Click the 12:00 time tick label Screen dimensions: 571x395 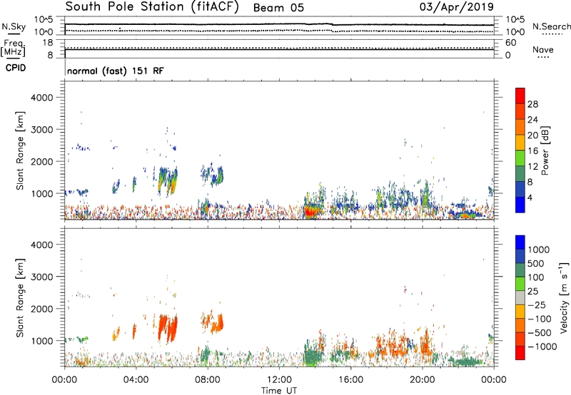279,379
